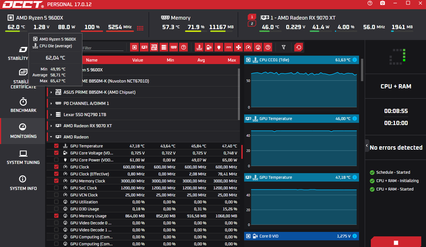Go to the Benchmark section
This screenshot has height=247, width=426.
click(x=23, y=105)
